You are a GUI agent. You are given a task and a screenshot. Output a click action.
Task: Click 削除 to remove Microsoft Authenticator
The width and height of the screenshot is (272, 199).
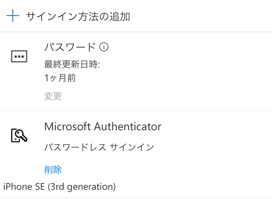[x=53, y=169]
